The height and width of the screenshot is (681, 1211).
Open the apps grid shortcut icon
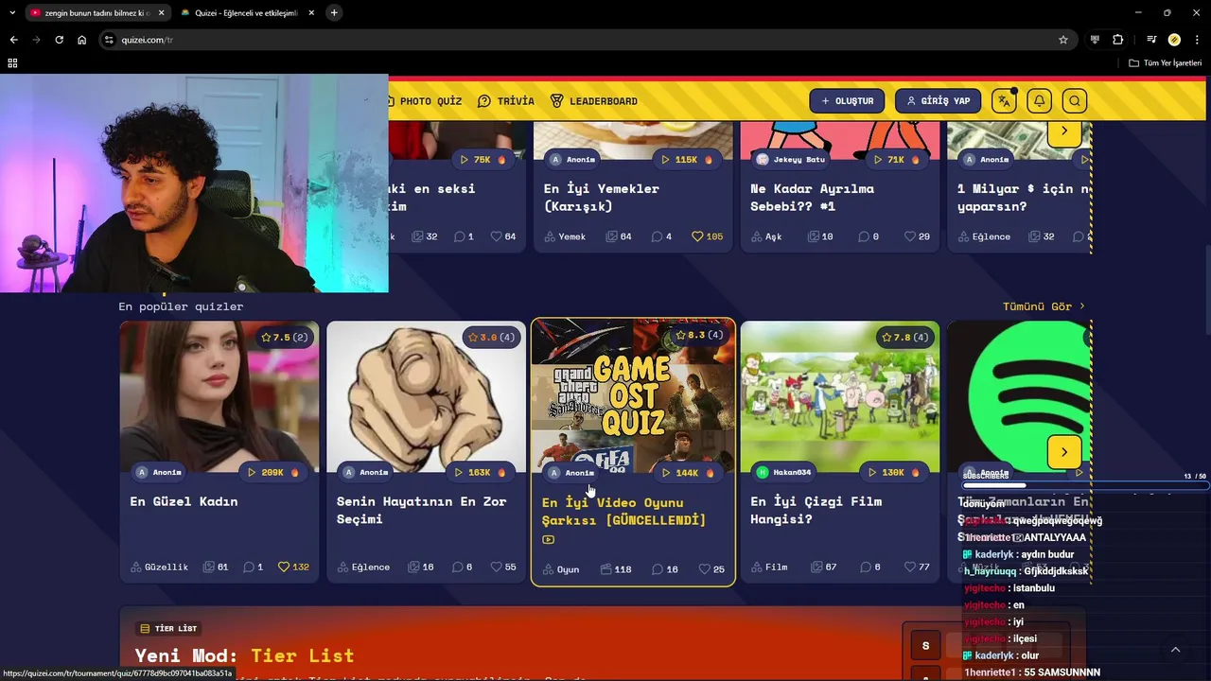coord(12,62)
